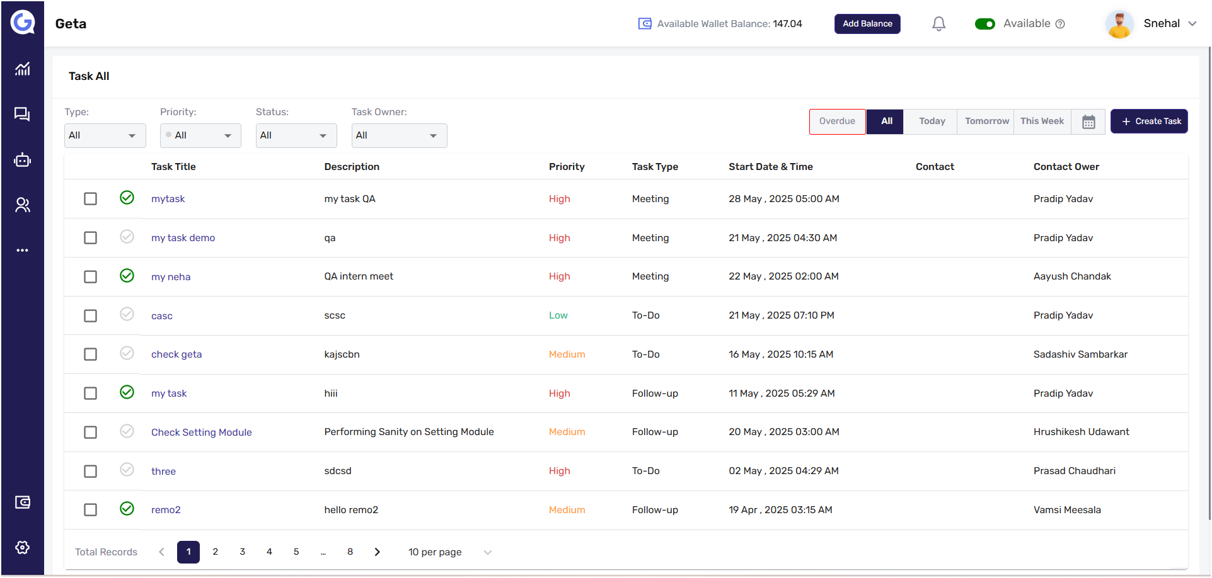1212x578 pixels.
Task: Toggle the Available status switch
Action: tap(984, 24)
